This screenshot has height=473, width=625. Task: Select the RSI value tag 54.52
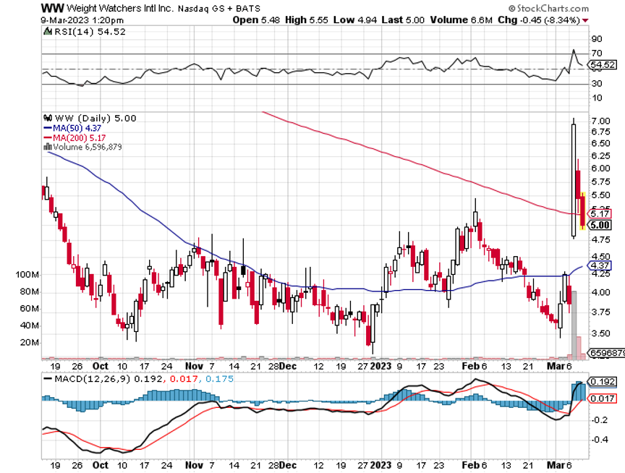601,65
